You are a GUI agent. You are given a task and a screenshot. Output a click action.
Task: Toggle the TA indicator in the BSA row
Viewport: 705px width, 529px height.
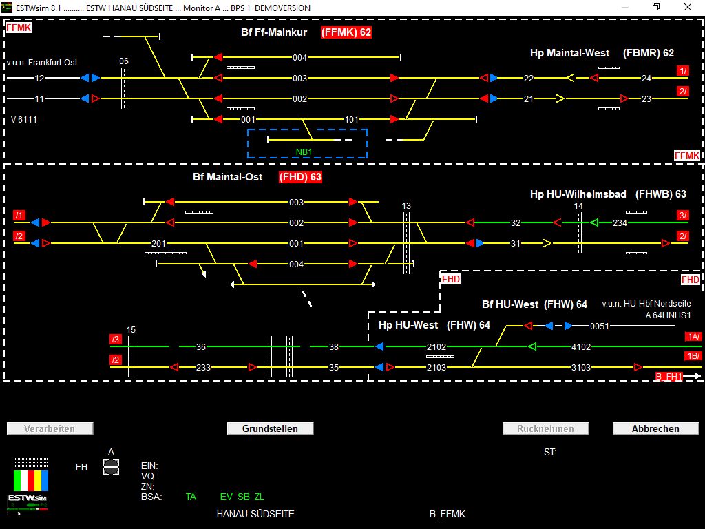click(x=191, y=497)
